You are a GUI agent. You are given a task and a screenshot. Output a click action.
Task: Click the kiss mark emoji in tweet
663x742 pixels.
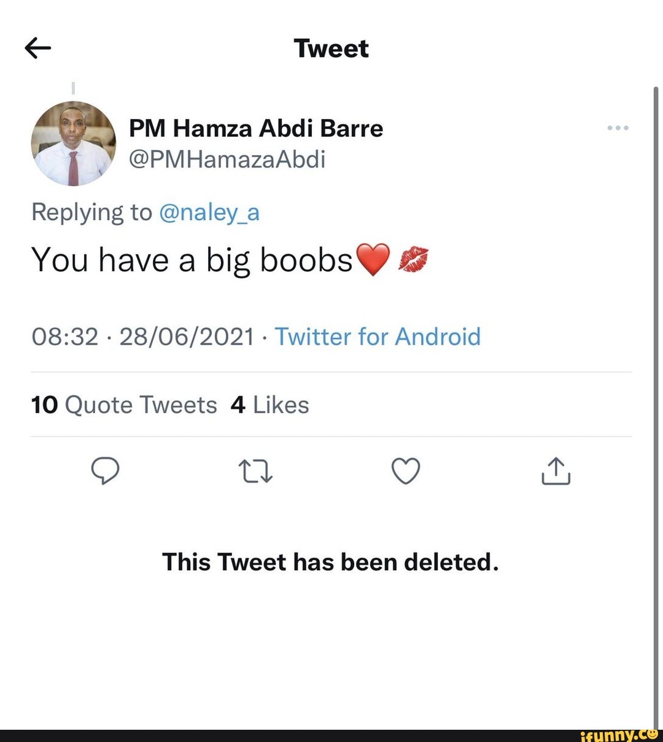[x=413, y=259]
